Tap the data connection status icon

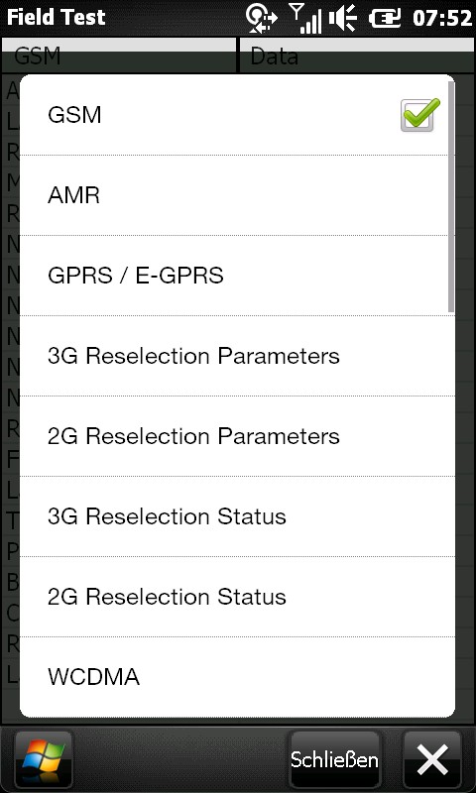tap(262, 19)
